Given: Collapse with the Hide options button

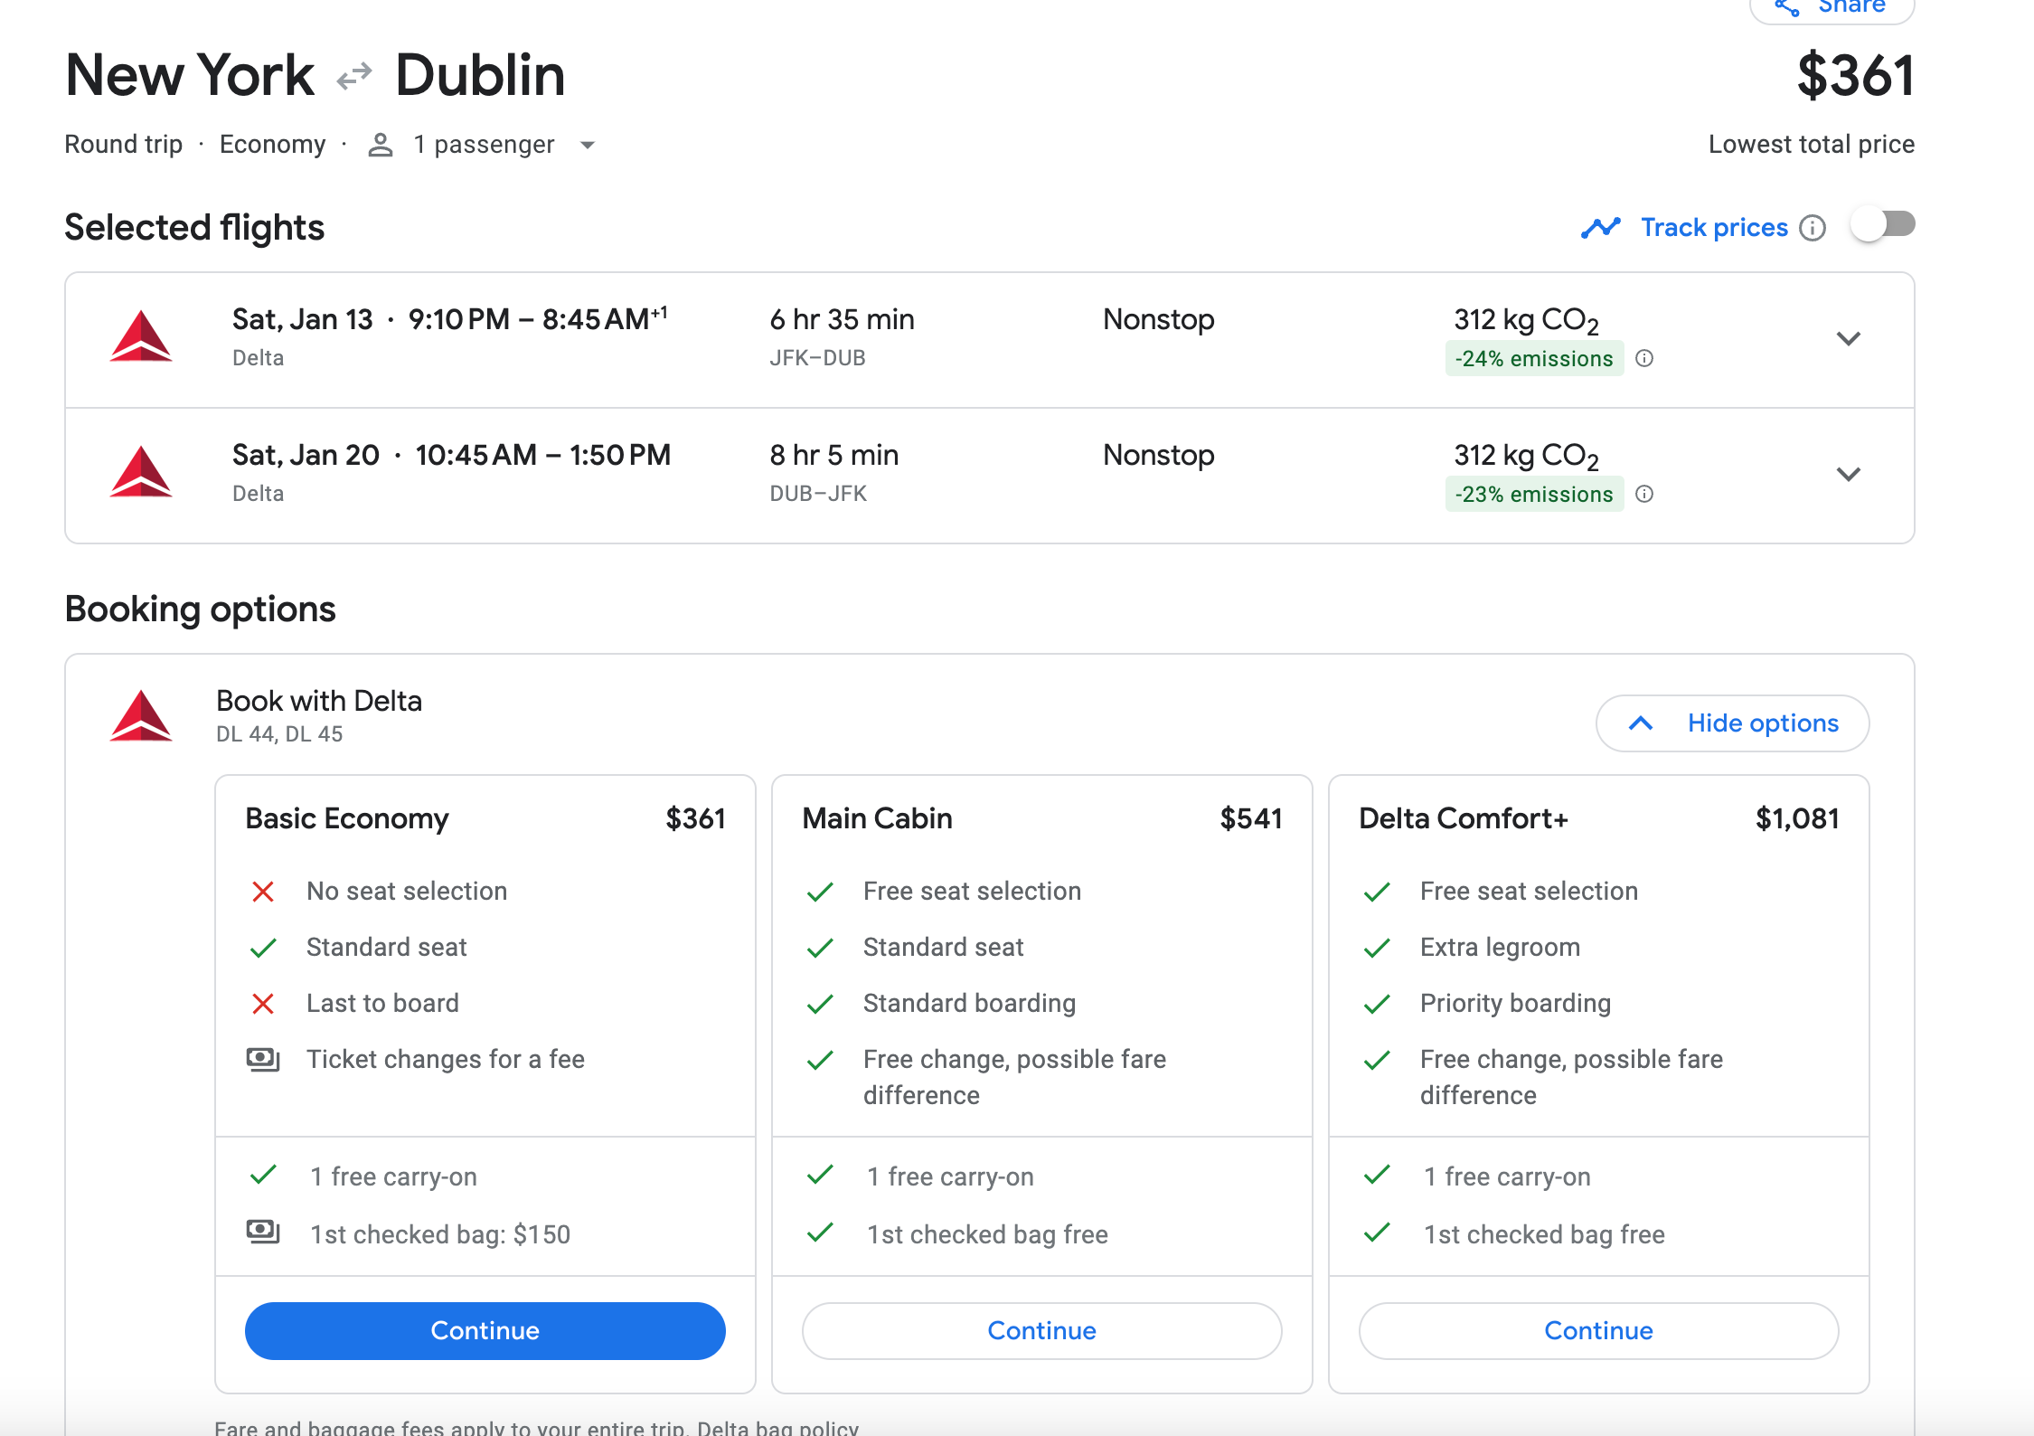Looking at the screenshot, I should (x=1732, y=723).
